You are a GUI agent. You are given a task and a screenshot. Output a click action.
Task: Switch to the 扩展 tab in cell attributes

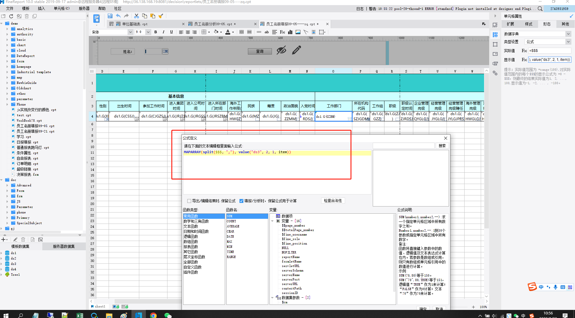tap(510, 24)
